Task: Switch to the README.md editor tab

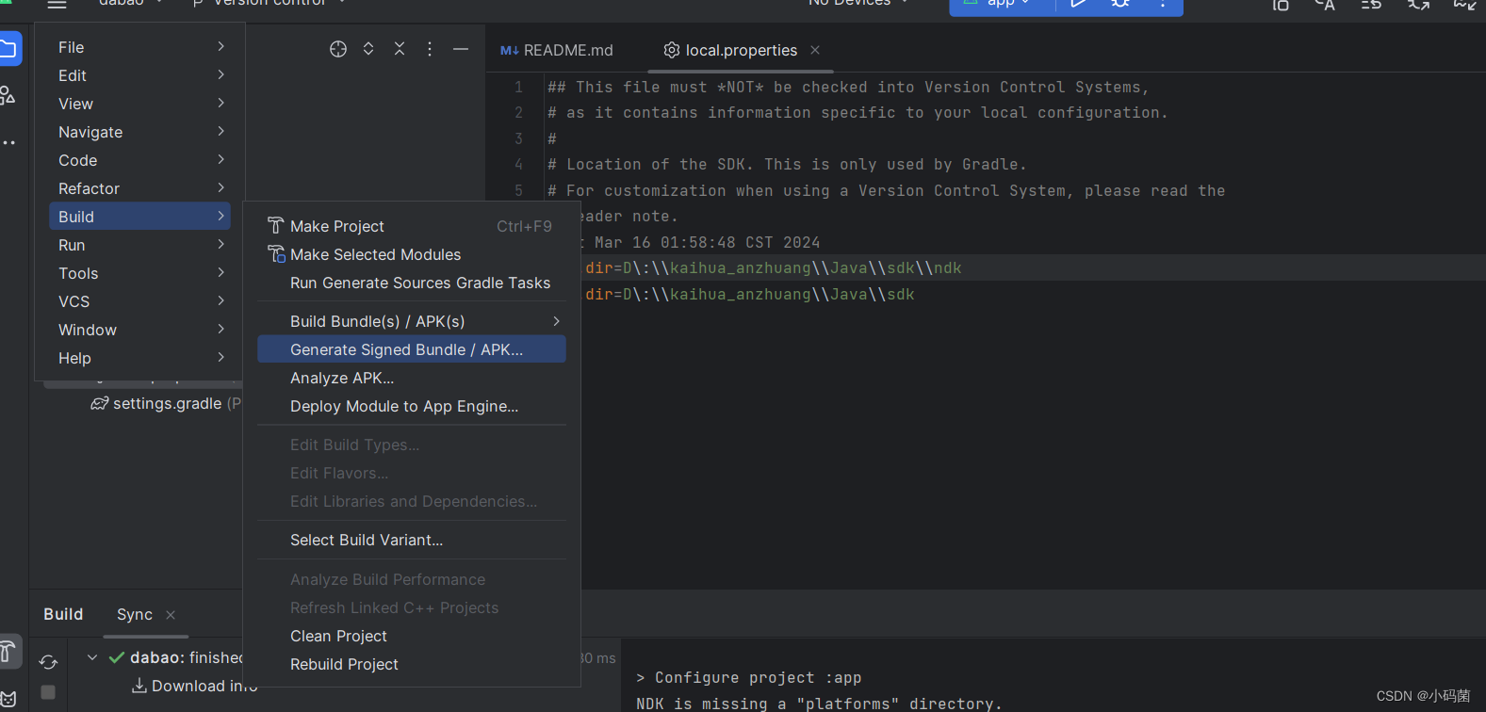Action: coord(557,50)
